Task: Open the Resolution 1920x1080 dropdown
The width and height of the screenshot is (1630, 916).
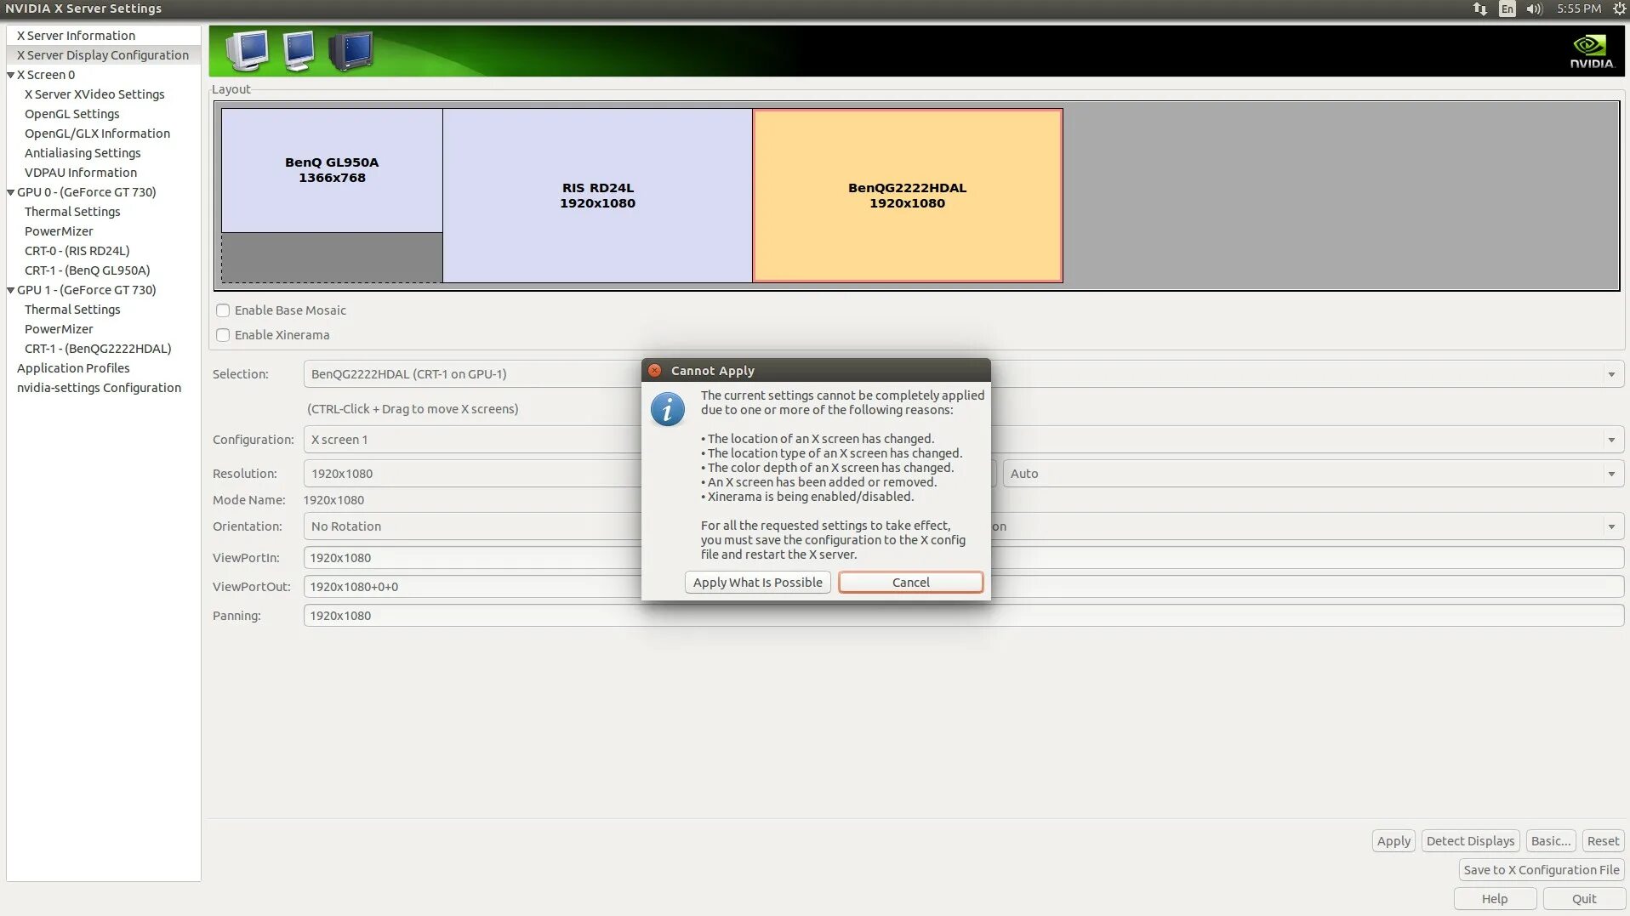Action: coord(649,474)
